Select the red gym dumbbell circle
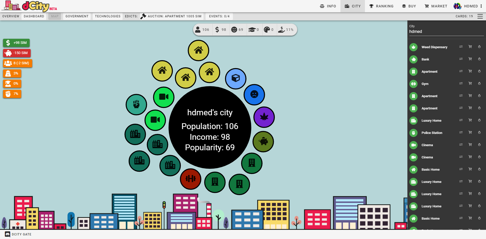Screen dimensions: 486x239 click(x=191, y=179)
